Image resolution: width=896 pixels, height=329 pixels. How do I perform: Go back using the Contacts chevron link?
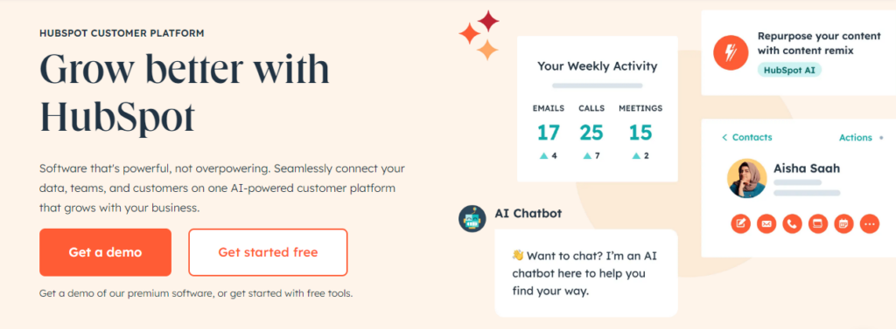tap(747, 137)
